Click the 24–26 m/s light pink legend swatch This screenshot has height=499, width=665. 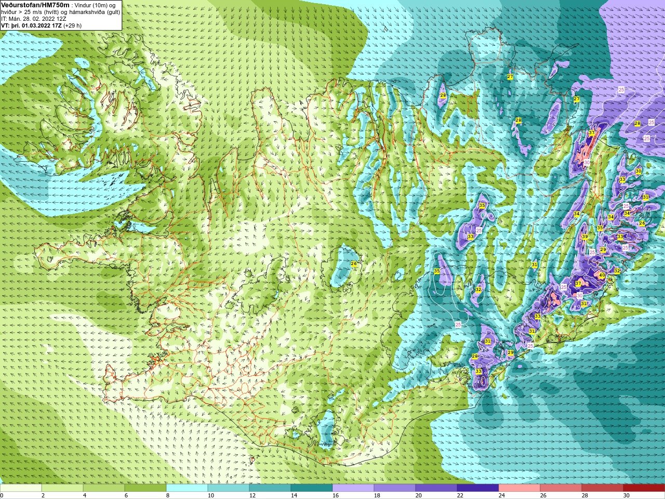(520, 488)
